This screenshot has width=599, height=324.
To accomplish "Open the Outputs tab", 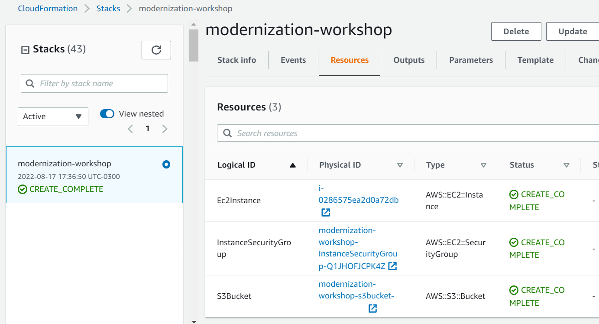I will [x=409, y=60].
